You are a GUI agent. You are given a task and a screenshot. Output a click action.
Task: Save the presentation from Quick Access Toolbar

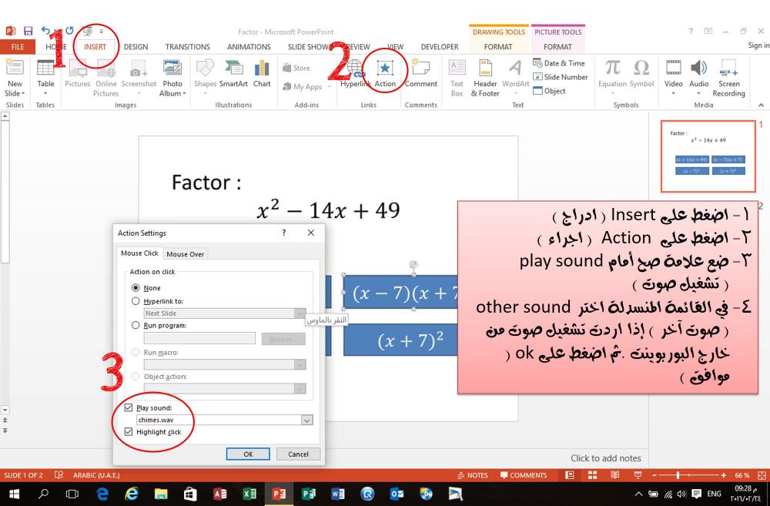point(28,31)
